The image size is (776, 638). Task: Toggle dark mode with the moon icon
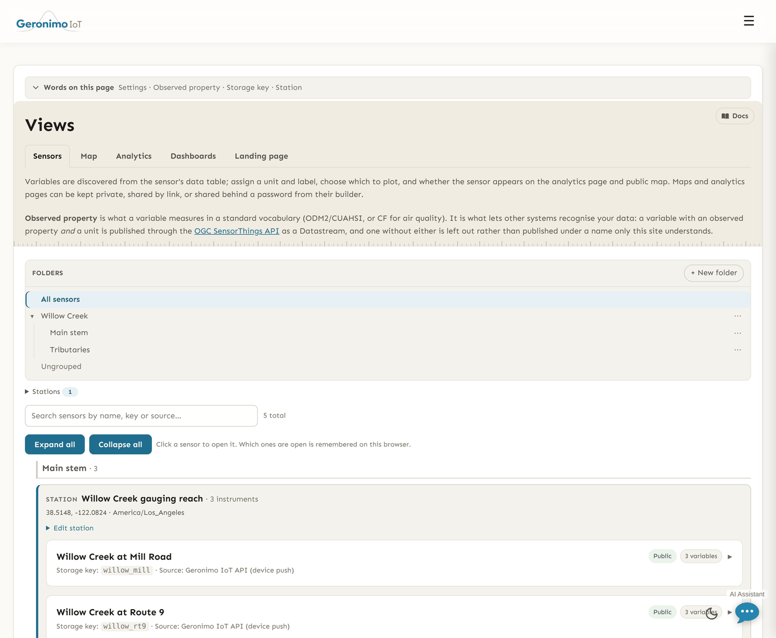712,613
